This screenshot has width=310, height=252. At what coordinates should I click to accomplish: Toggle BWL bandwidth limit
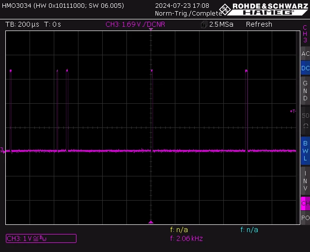(306, 151)
